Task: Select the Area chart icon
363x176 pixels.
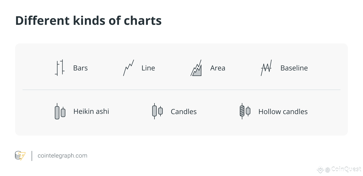Action: coord(196,68)
